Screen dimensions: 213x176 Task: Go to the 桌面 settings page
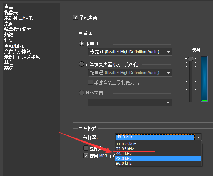click(9, 23)
